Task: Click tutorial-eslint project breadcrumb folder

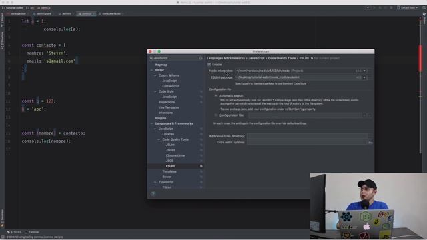Action: (13, 8)
